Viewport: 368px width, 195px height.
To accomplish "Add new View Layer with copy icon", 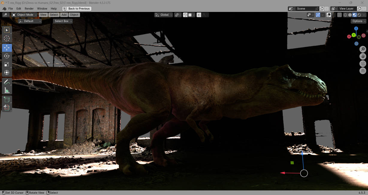I will click(x=359, y=9).
